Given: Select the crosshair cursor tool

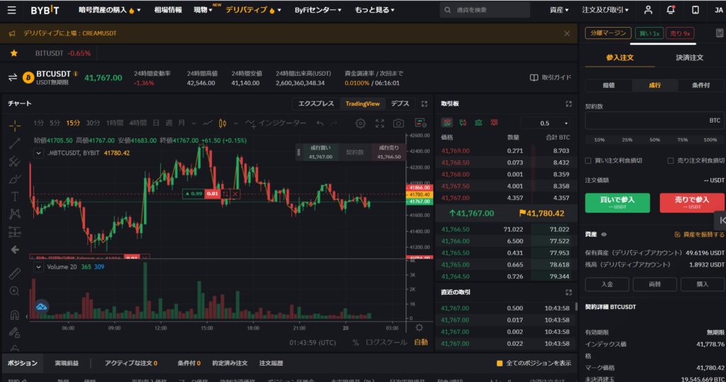Looking at the screenshot, I should click(x=15, y=125).
